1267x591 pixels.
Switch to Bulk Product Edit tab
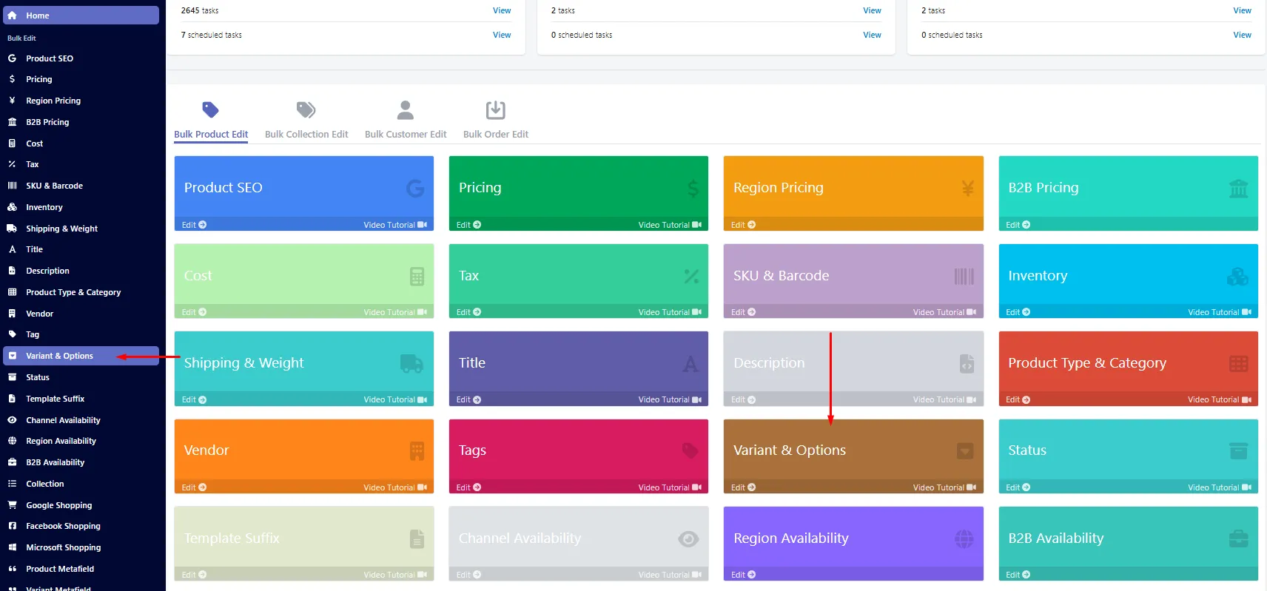(211, 134)
